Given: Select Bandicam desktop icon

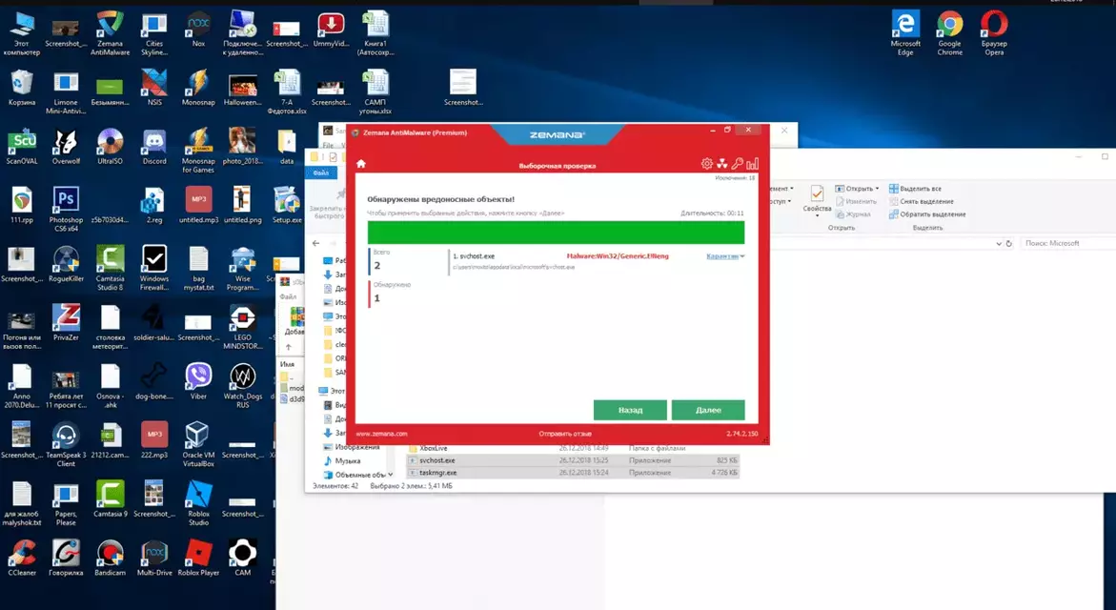Looking at the screenshot, I should (110, 558).
